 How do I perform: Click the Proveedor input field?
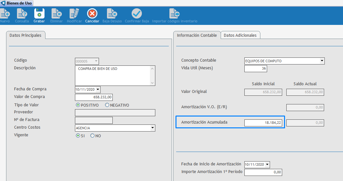click(115, 113)
